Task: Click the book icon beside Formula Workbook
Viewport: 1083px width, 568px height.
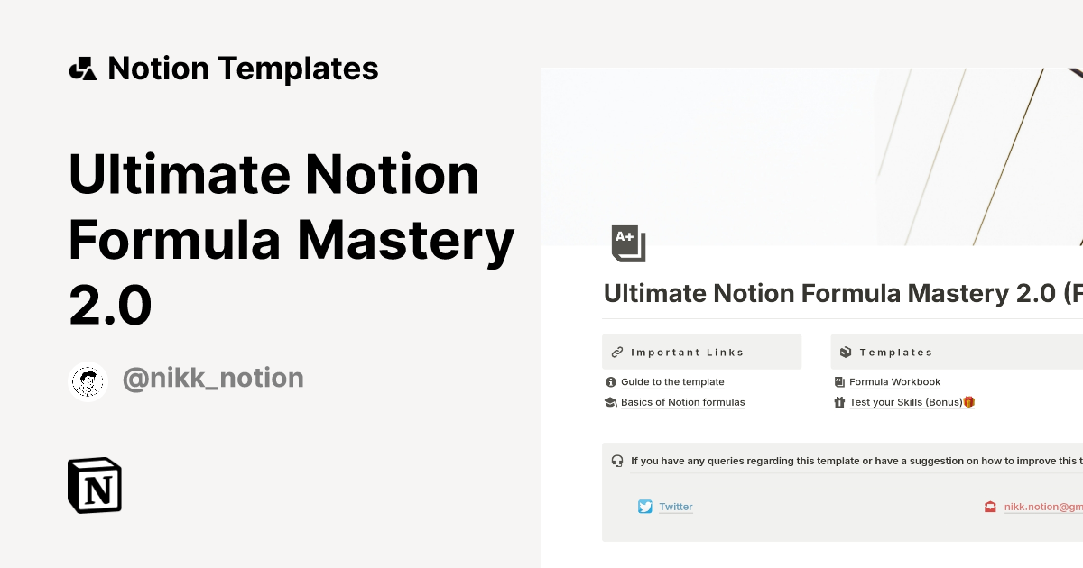Action: click(840, 381)
